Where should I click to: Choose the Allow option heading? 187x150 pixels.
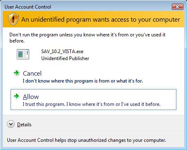pos(31,97)
